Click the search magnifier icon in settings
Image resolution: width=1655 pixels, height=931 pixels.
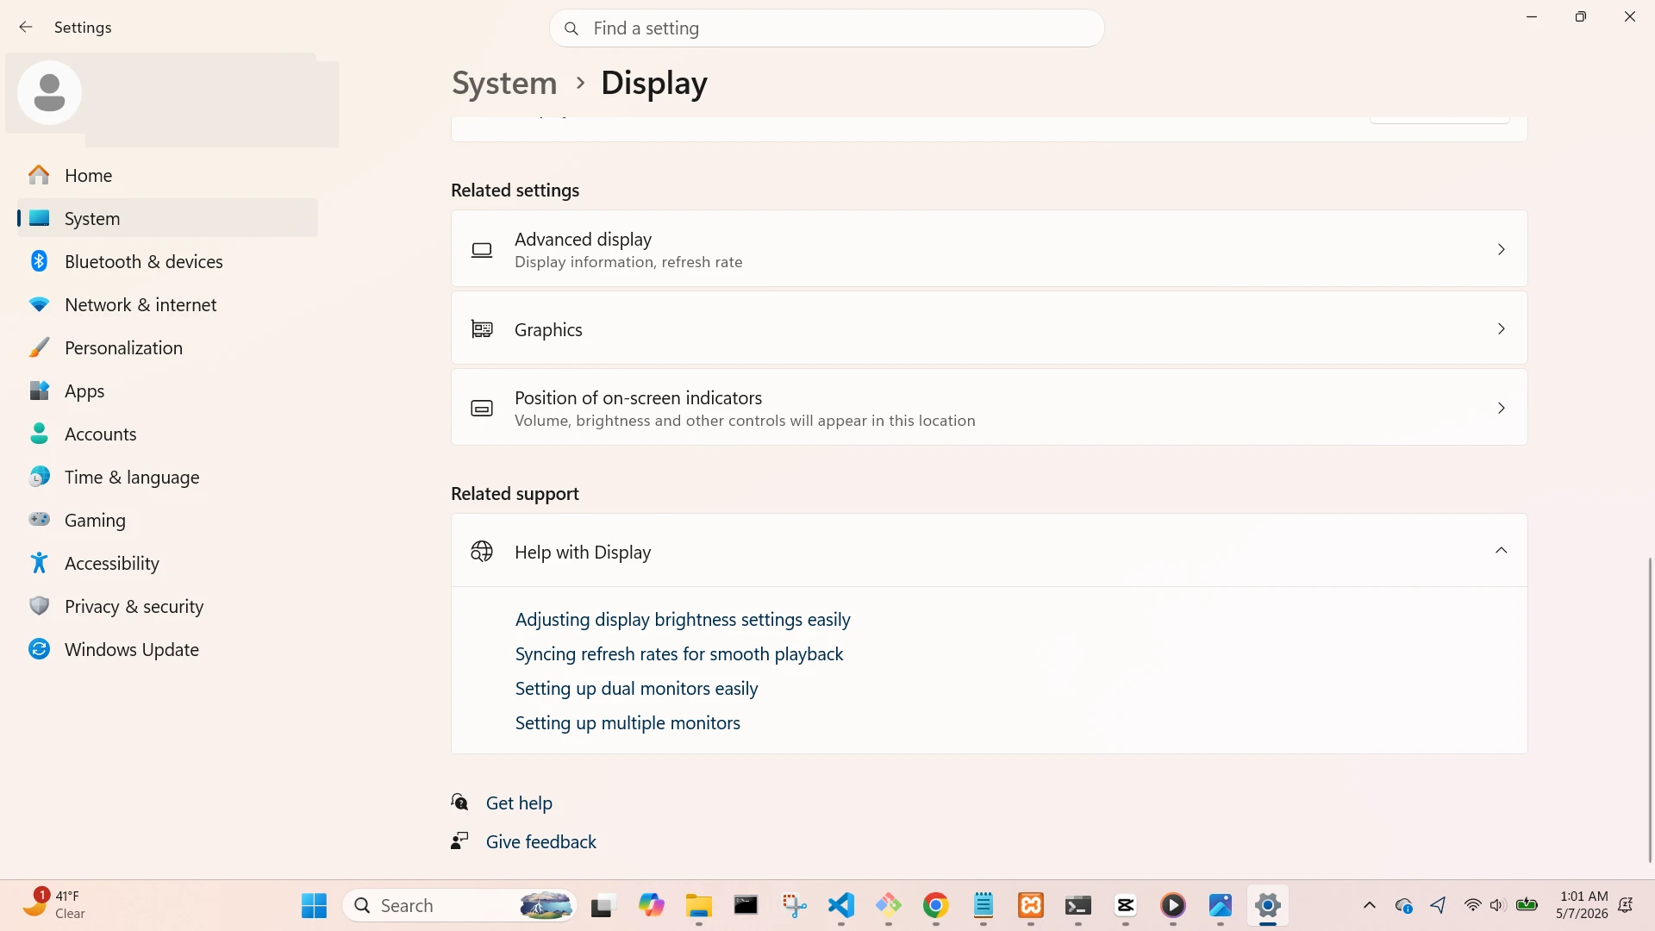click(x=571, y=28)
